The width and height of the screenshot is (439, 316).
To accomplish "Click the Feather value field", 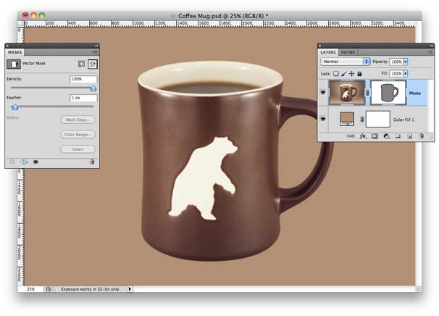I will pos(83,98).
